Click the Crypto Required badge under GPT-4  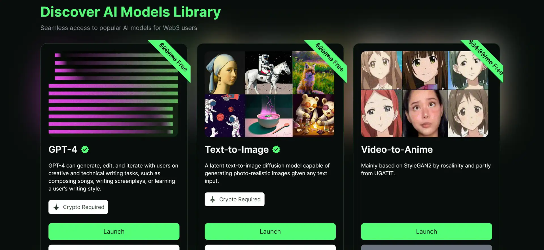[x=78, y=207]
